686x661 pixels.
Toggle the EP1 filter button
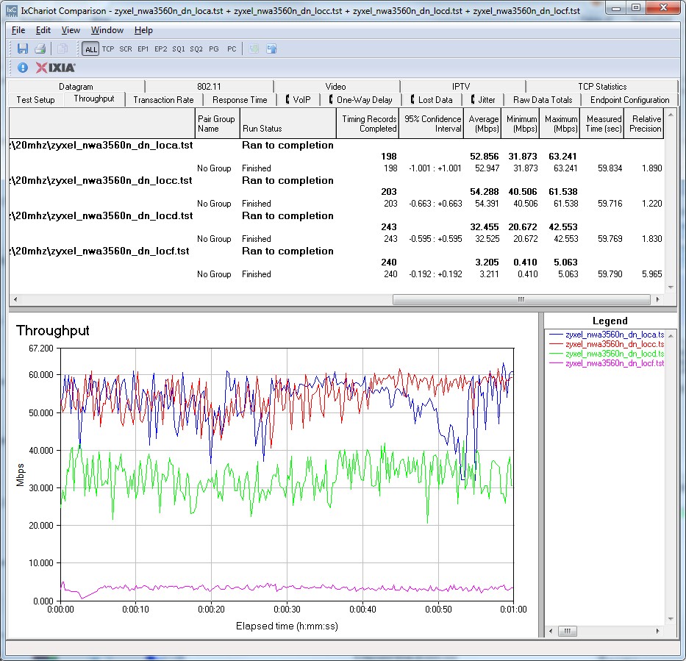pyautogui.click(x=143, y=49)
